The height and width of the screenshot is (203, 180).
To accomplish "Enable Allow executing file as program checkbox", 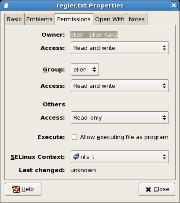I will pos(74,137).
